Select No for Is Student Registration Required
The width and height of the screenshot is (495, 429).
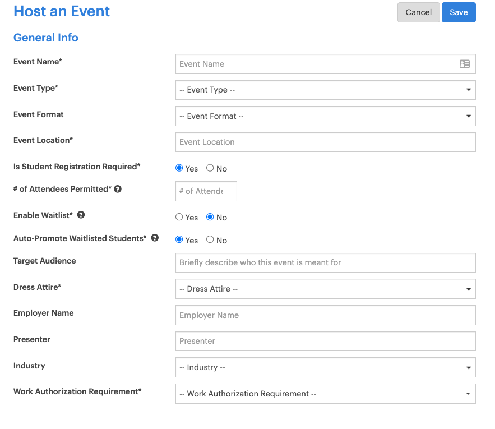(x=210, y=168)
